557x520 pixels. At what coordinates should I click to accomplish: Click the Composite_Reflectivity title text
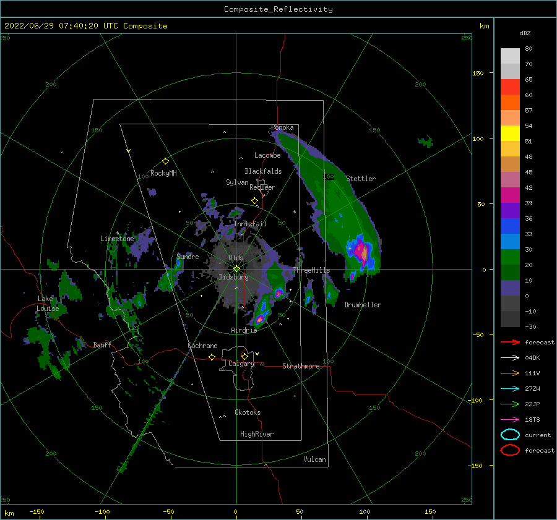coord(278,9)
